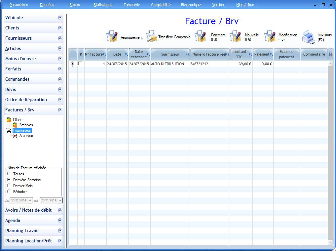Image resolution: width=336 pixels, height=251 pixels.
Task: Open the Commandes section
Action: click(x=34, y=79)
